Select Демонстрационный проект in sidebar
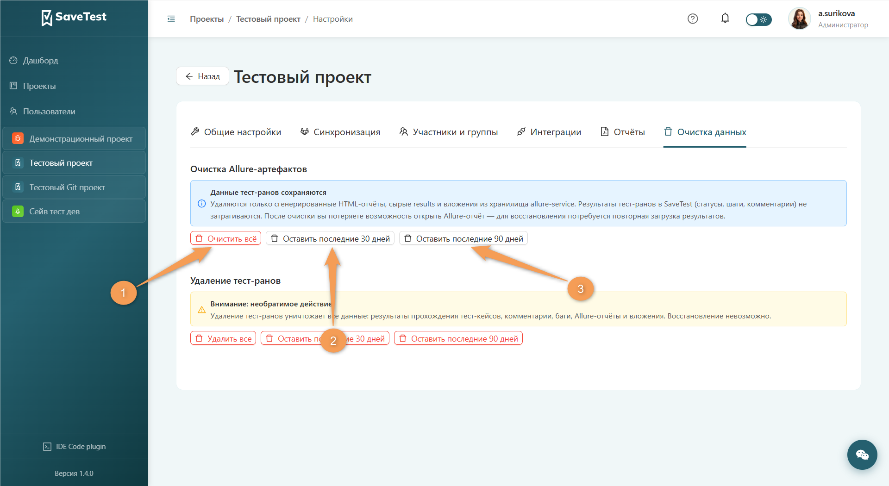 coord(74,139)
